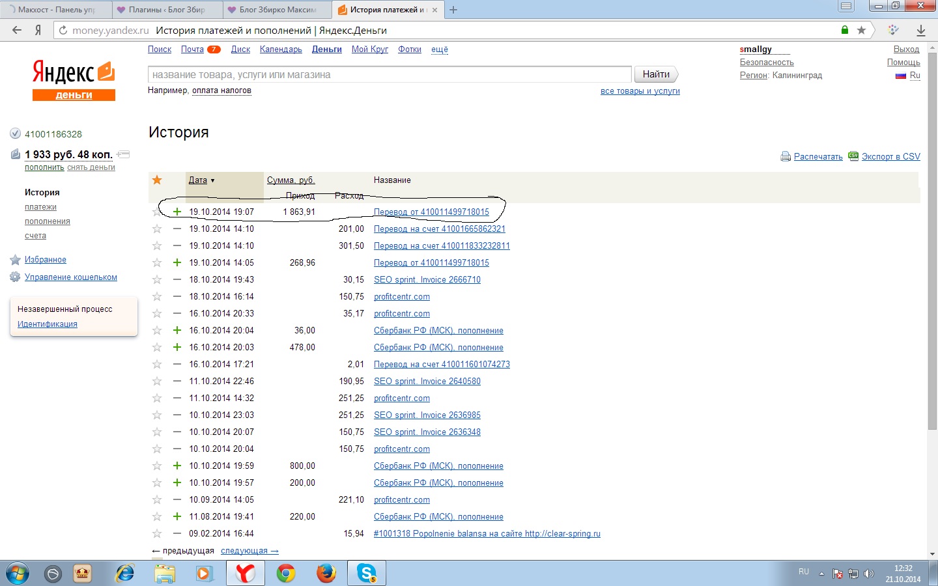Click the CSV export icon

[853, 156]
